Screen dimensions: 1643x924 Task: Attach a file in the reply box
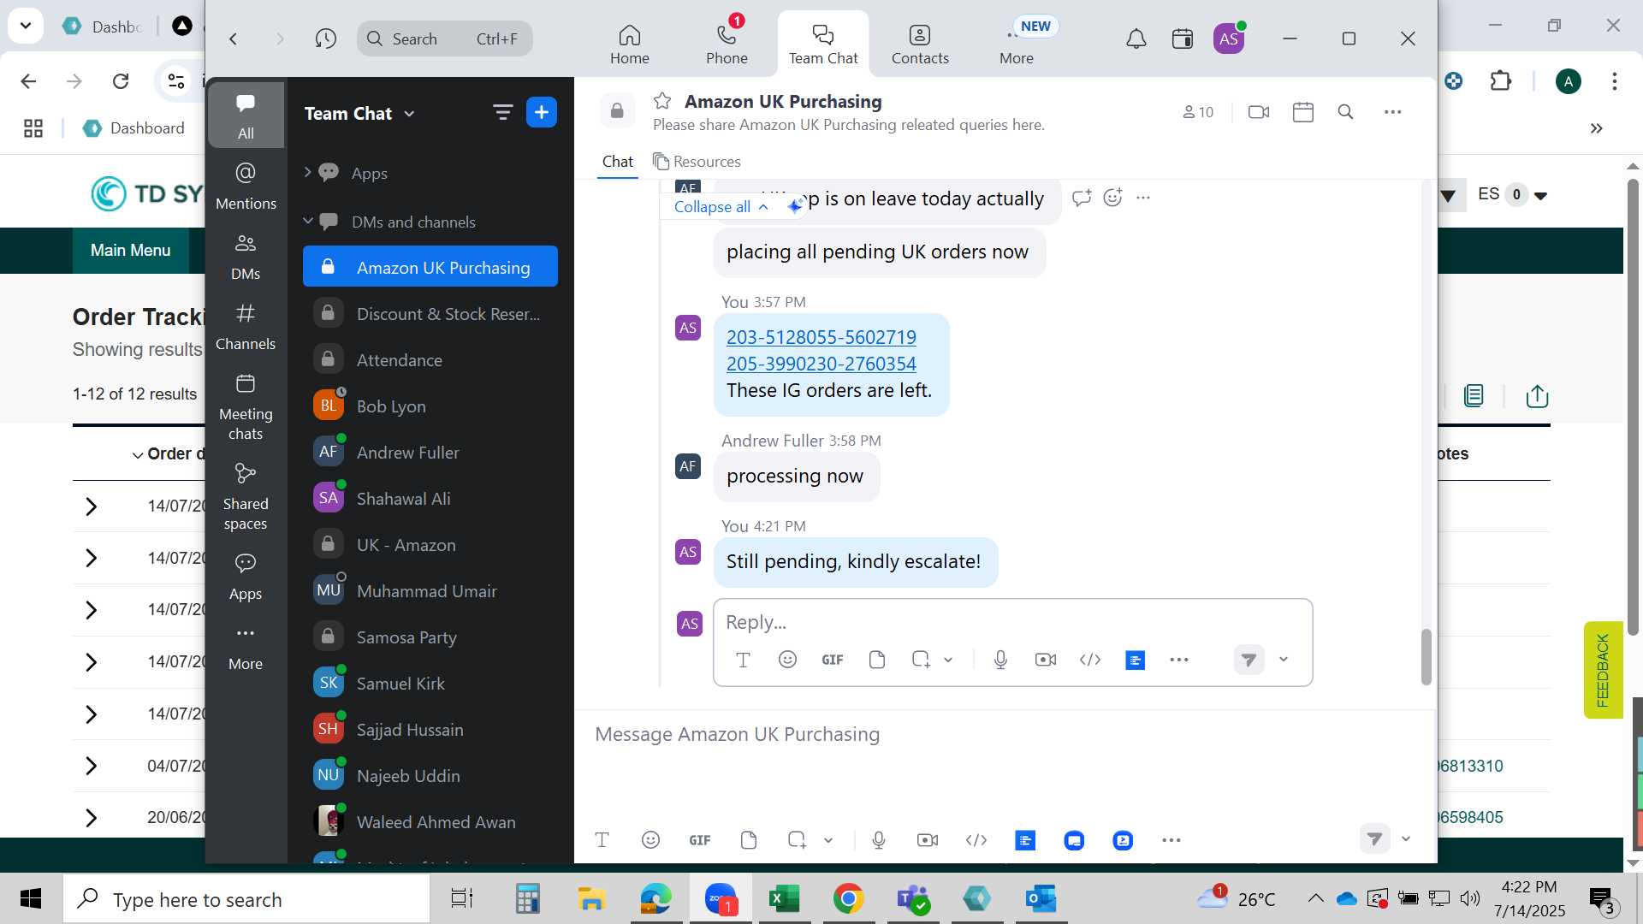coord(876,660)
